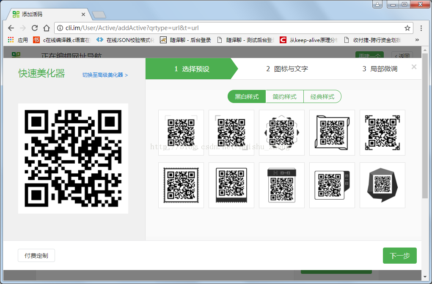Select the 黑白样式 style tab
Screen dimensions: 432x284
247,97
